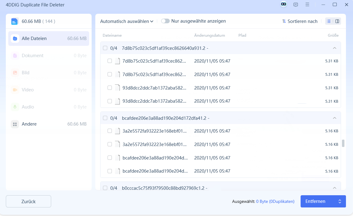Screen dimensions: 353x216
Task: Open the Automatisch auswählen dropdown
Action: (x=127, y=21)
